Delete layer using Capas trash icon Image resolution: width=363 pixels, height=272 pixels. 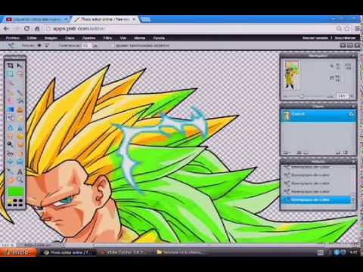click(x=346, y=153)
